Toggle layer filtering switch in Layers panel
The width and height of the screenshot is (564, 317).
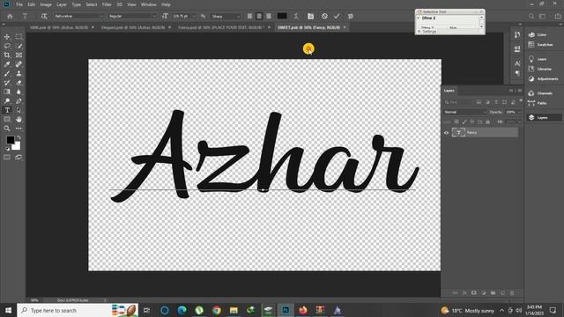click(x=521, y=101)
